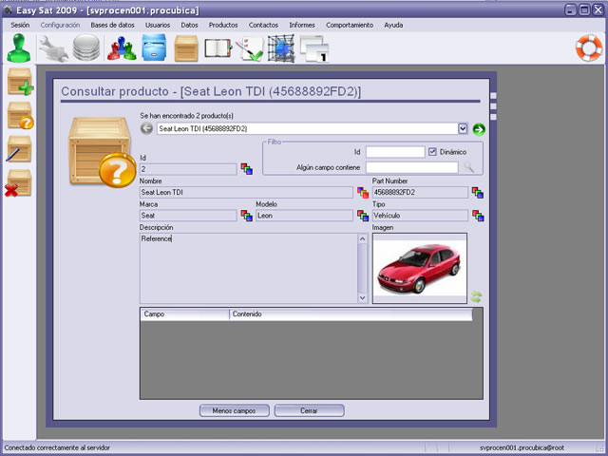This screenshot has height=456, width=608.
Task: Click the filter search magnifier icon
Action: click(468, 167)
